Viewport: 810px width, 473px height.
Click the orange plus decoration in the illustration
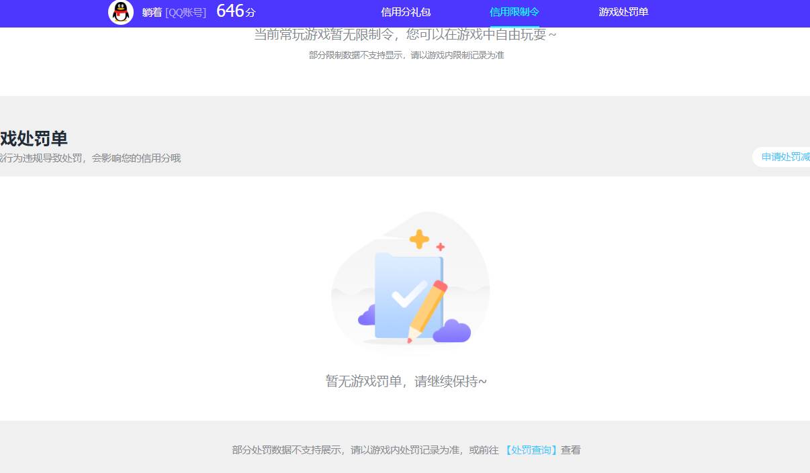[418, 238]
